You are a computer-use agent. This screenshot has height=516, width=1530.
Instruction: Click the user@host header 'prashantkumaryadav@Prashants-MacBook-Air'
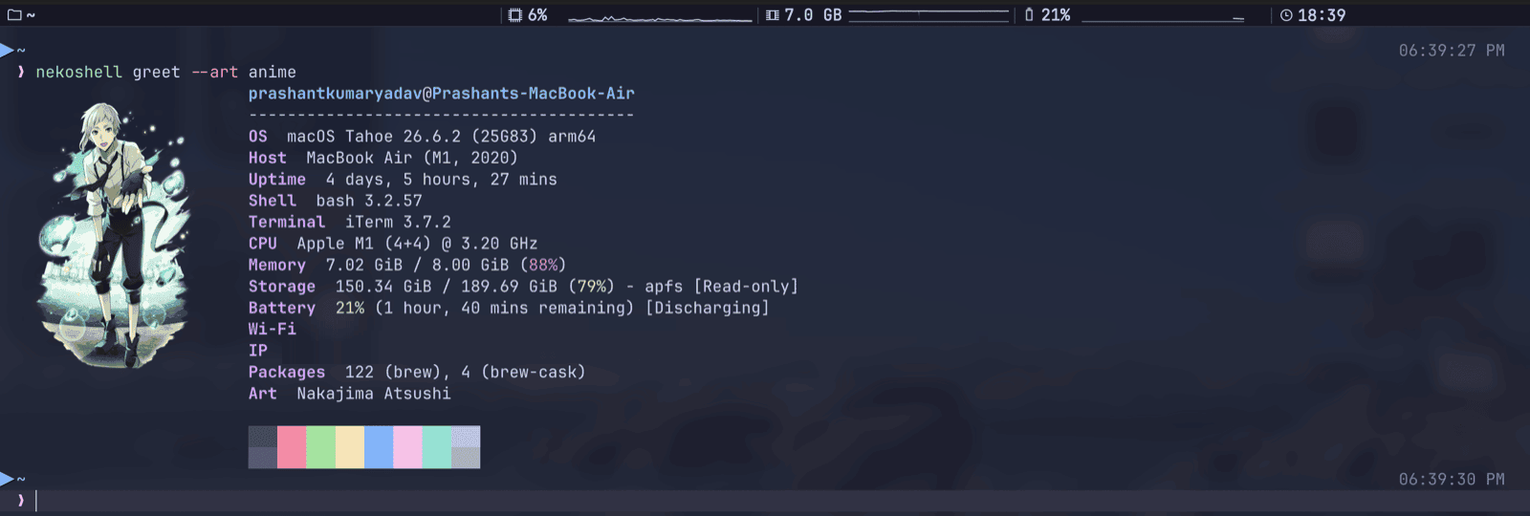click(x=441, y=94)
